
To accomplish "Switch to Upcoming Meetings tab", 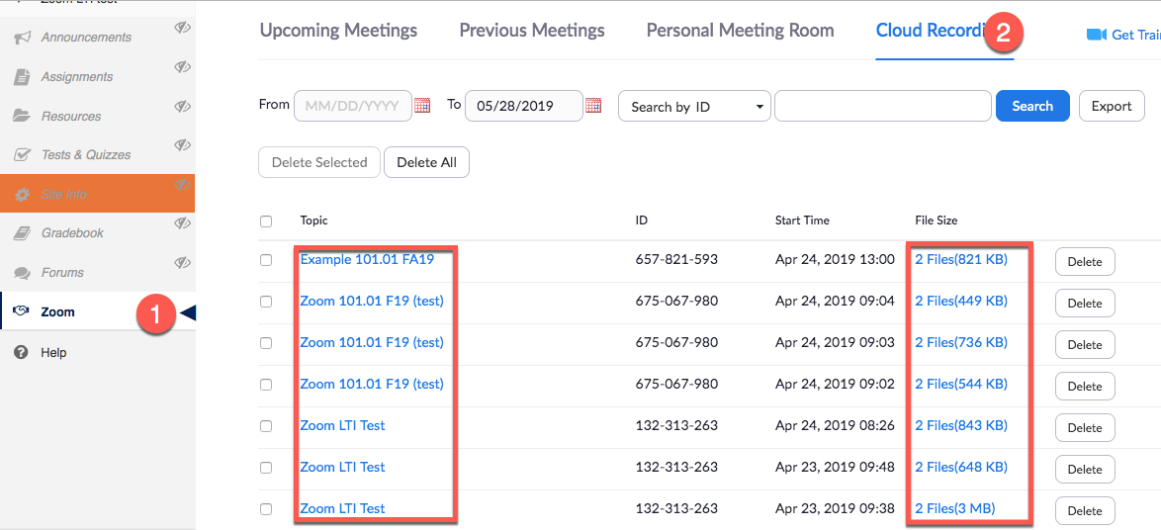I will pyautogui.click(x=338, y=31).
